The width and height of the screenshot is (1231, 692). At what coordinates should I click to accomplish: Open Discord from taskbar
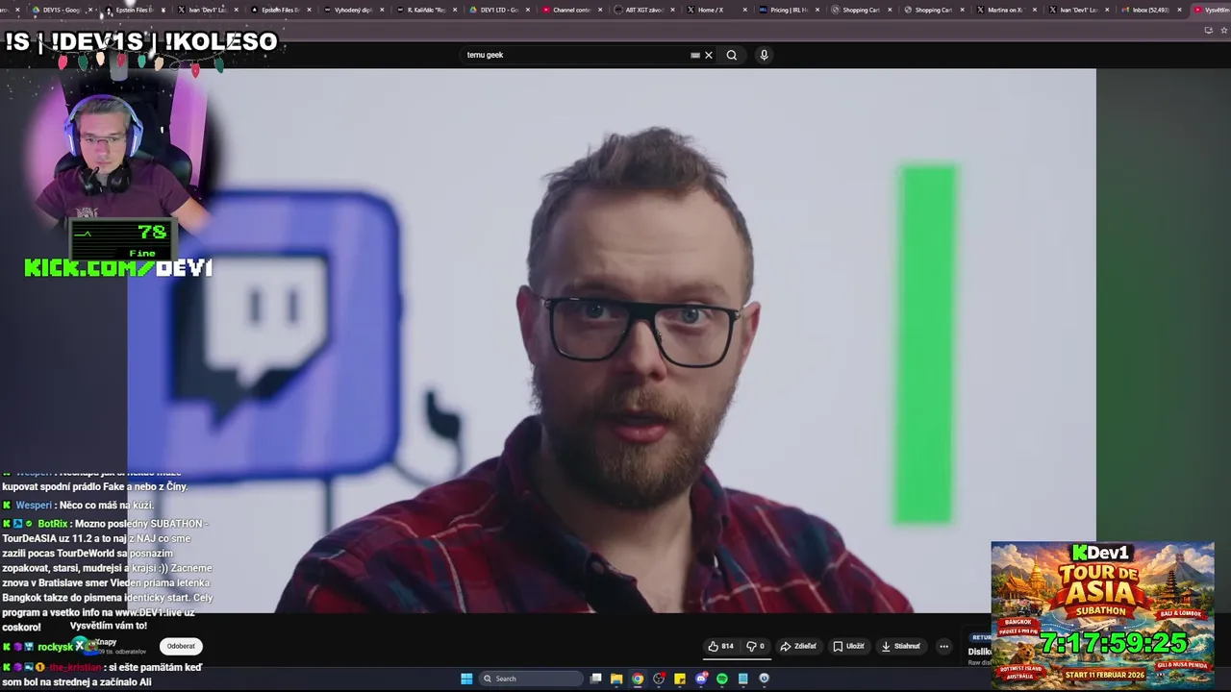click(701, 679)
